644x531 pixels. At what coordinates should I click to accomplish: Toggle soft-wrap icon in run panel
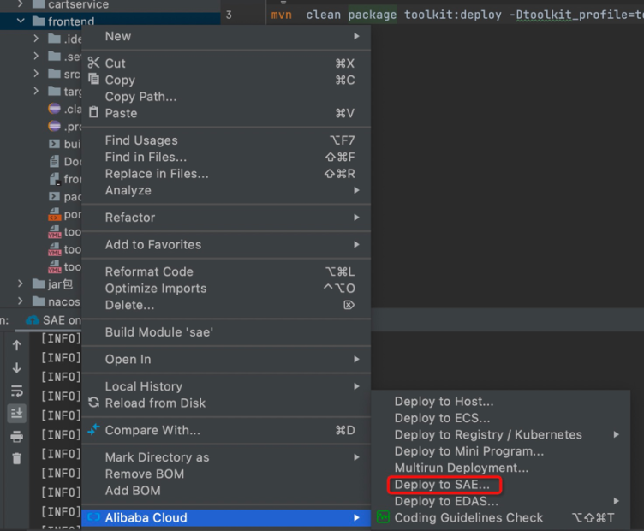coord(17,391)
